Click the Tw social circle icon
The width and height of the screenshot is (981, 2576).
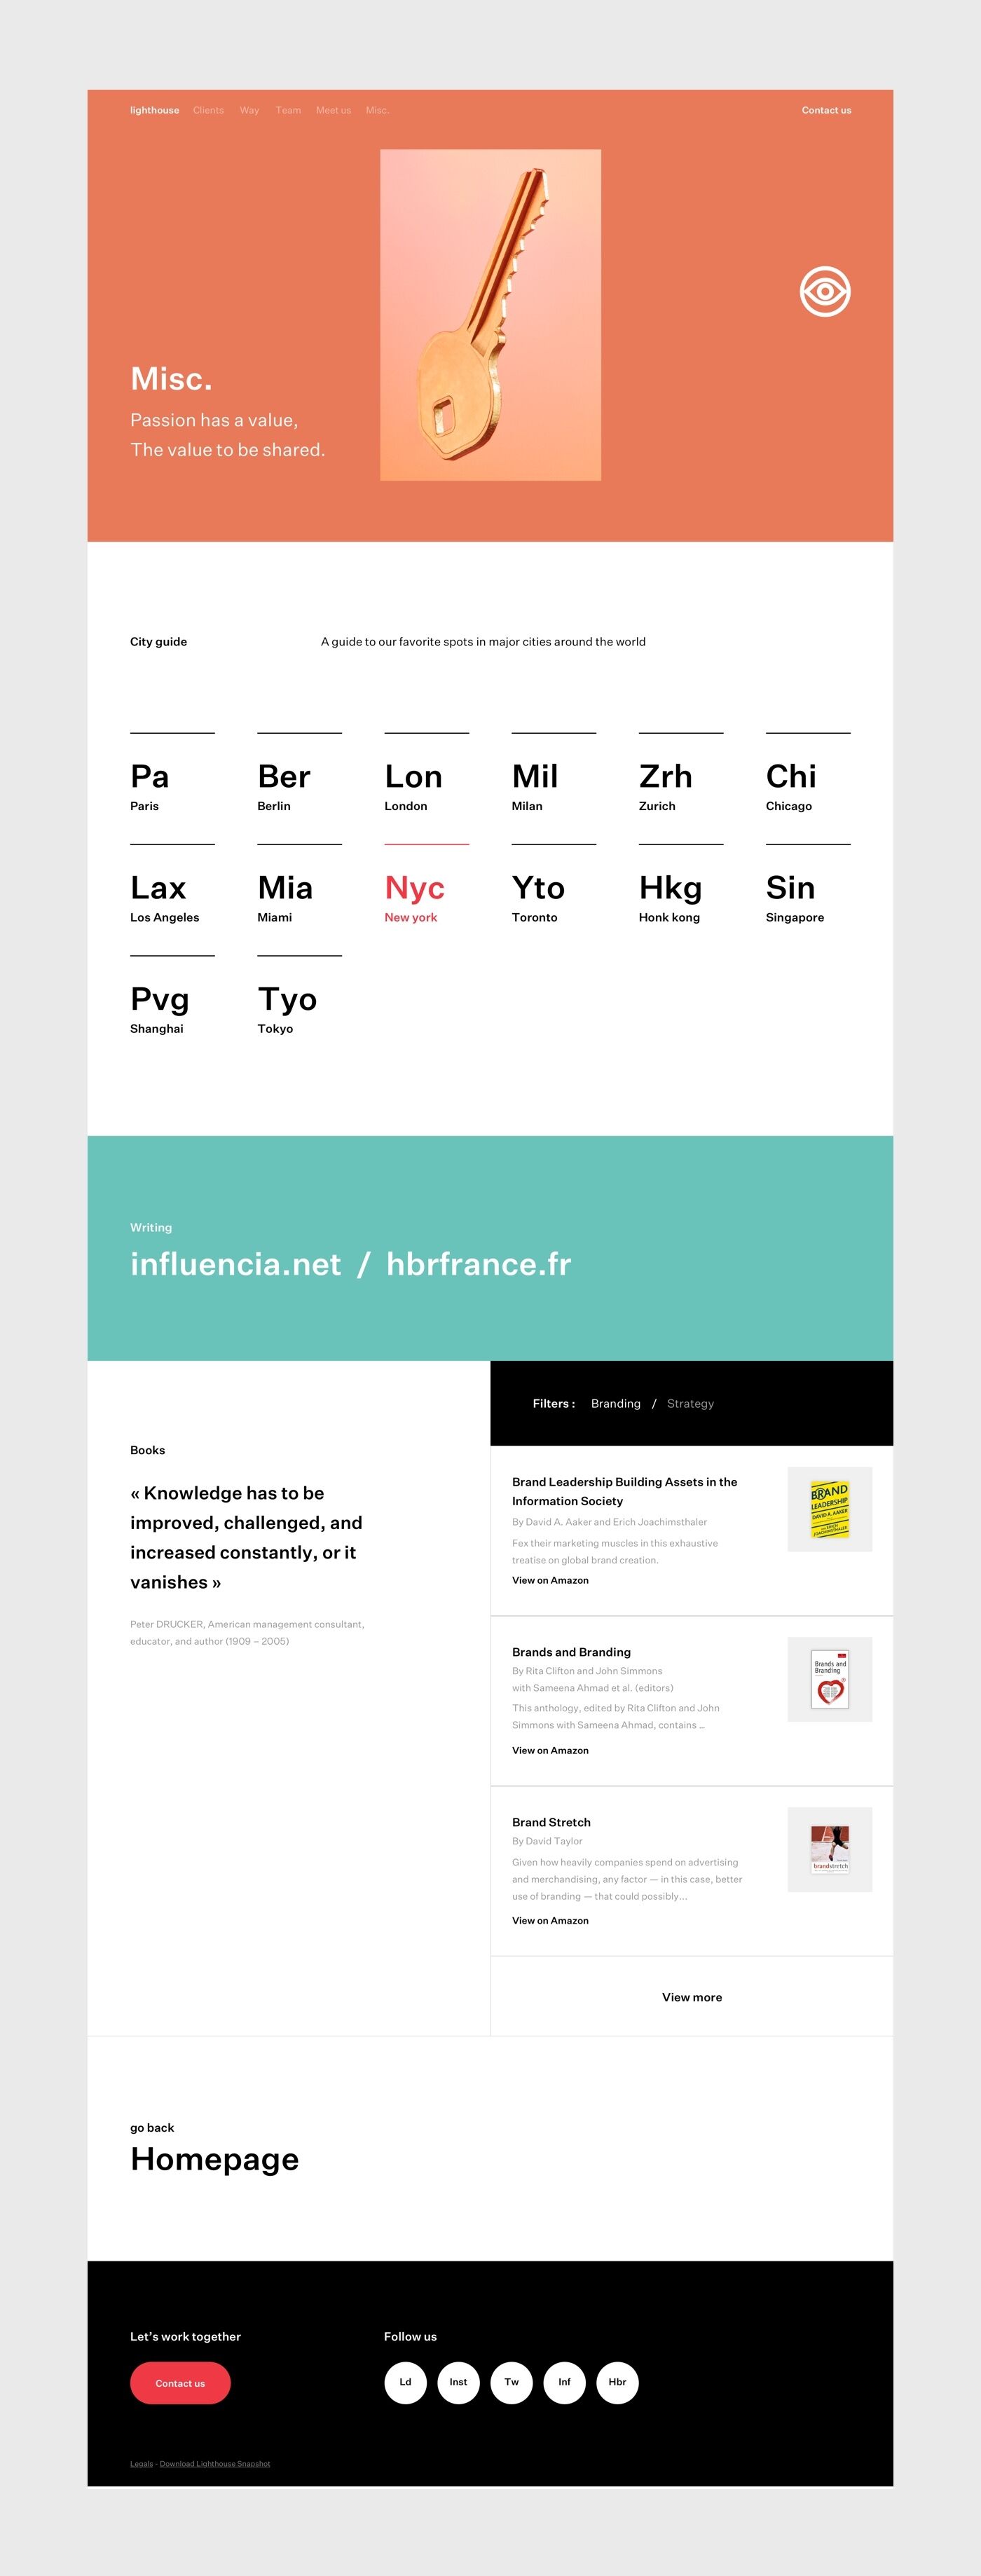(x=511, y=2382)
